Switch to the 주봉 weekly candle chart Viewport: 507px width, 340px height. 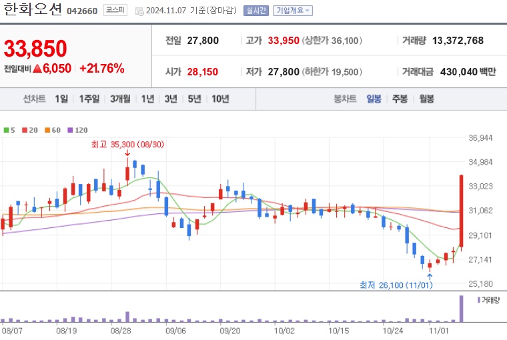(x=400, y=99)
